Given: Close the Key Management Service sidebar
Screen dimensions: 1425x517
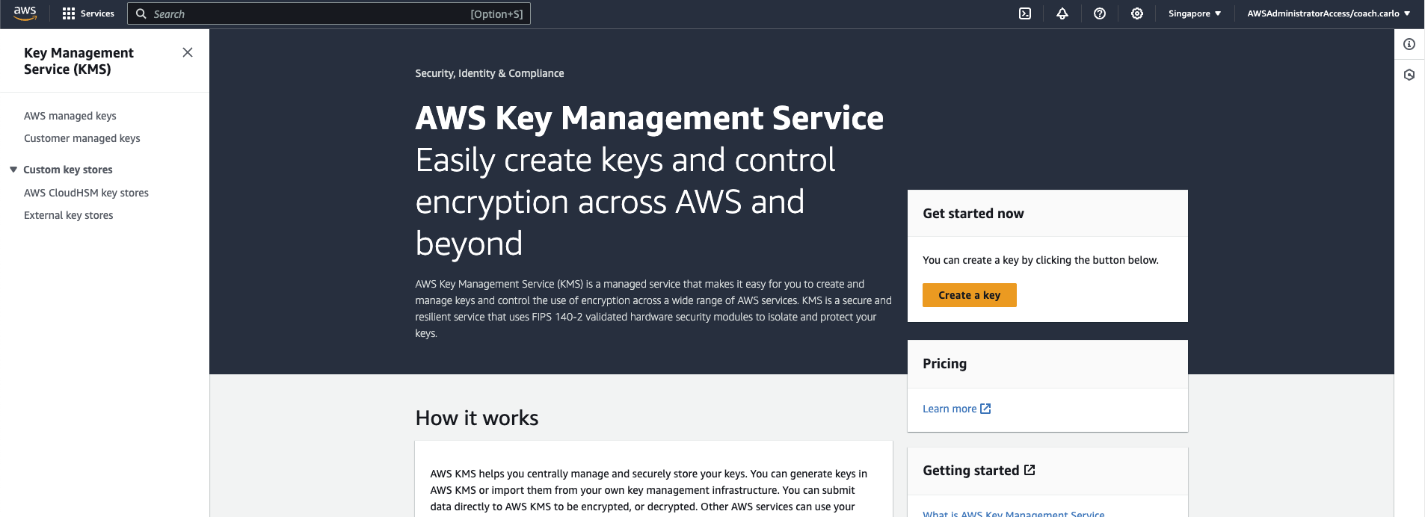Looking at the screenshot, I should (x=188, y=52).
